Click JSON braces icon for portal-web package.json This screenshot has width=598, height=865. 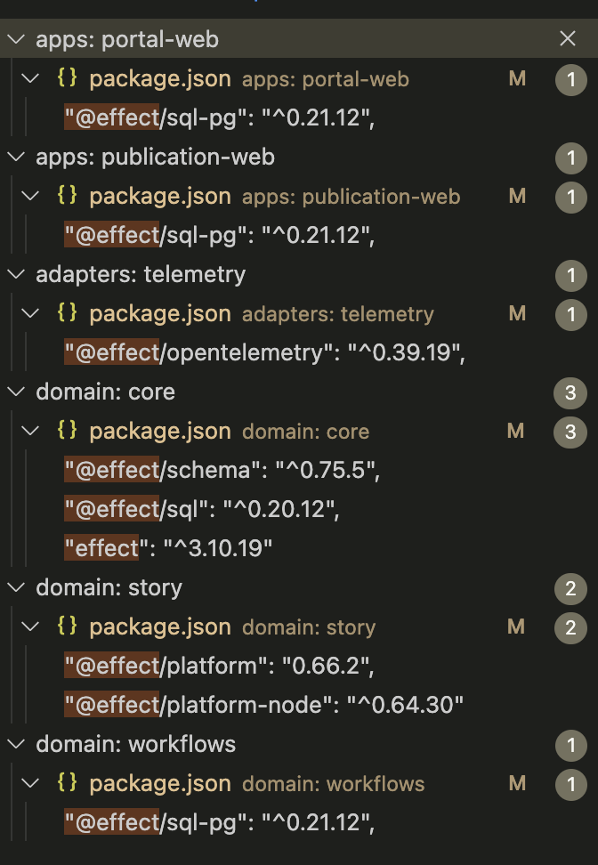point(66,78)
